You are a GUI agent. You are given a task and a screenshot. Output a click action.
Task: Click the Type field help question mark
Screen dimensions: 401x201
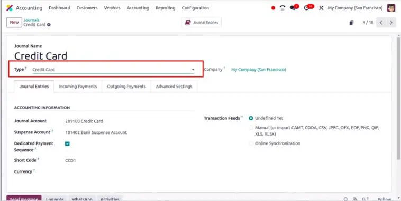click(x=26, y=68)
